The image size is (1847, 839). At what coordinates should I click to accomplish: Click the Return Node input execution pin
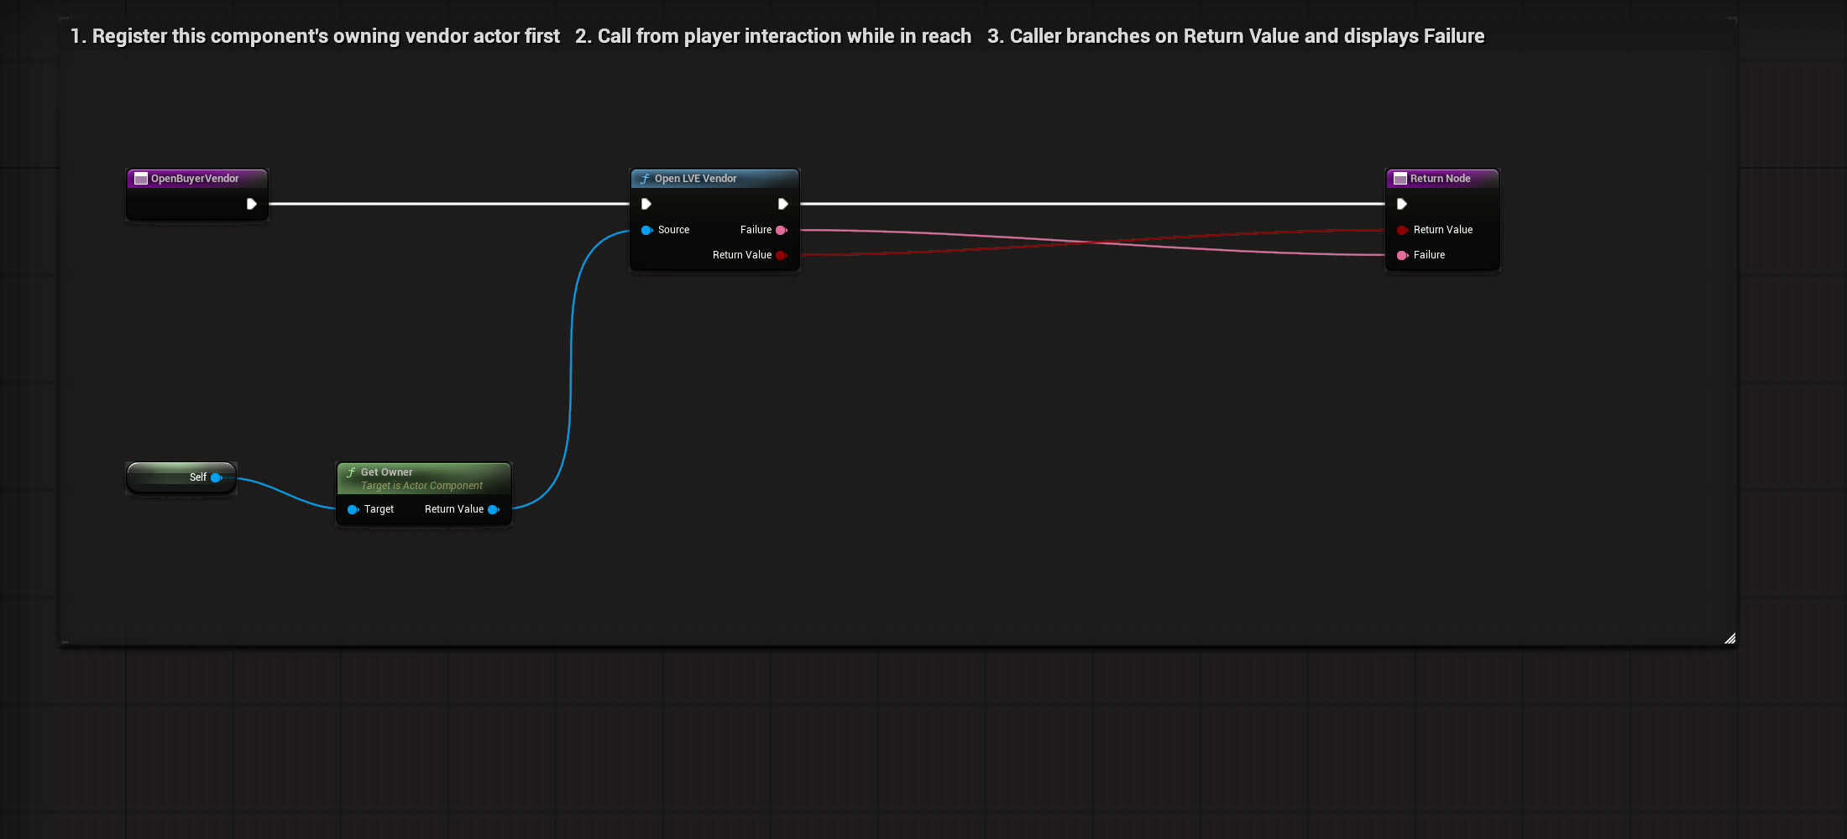tap(1401, 204)
